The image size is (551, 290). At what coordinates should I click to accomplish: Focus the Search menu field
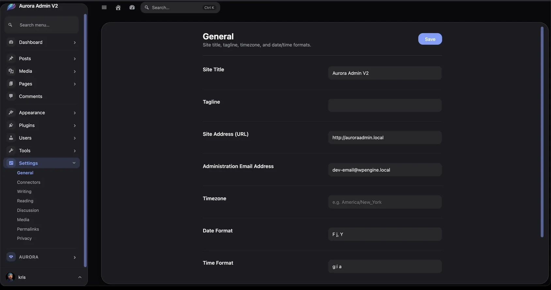click(x=42, y=25)
